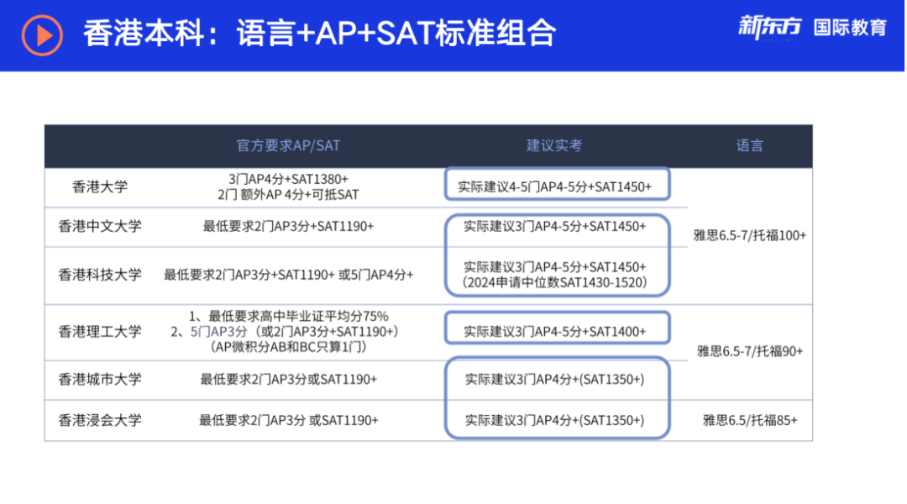Select the 香港城市大学 row label
907x504 pixels.
(99, 380)
